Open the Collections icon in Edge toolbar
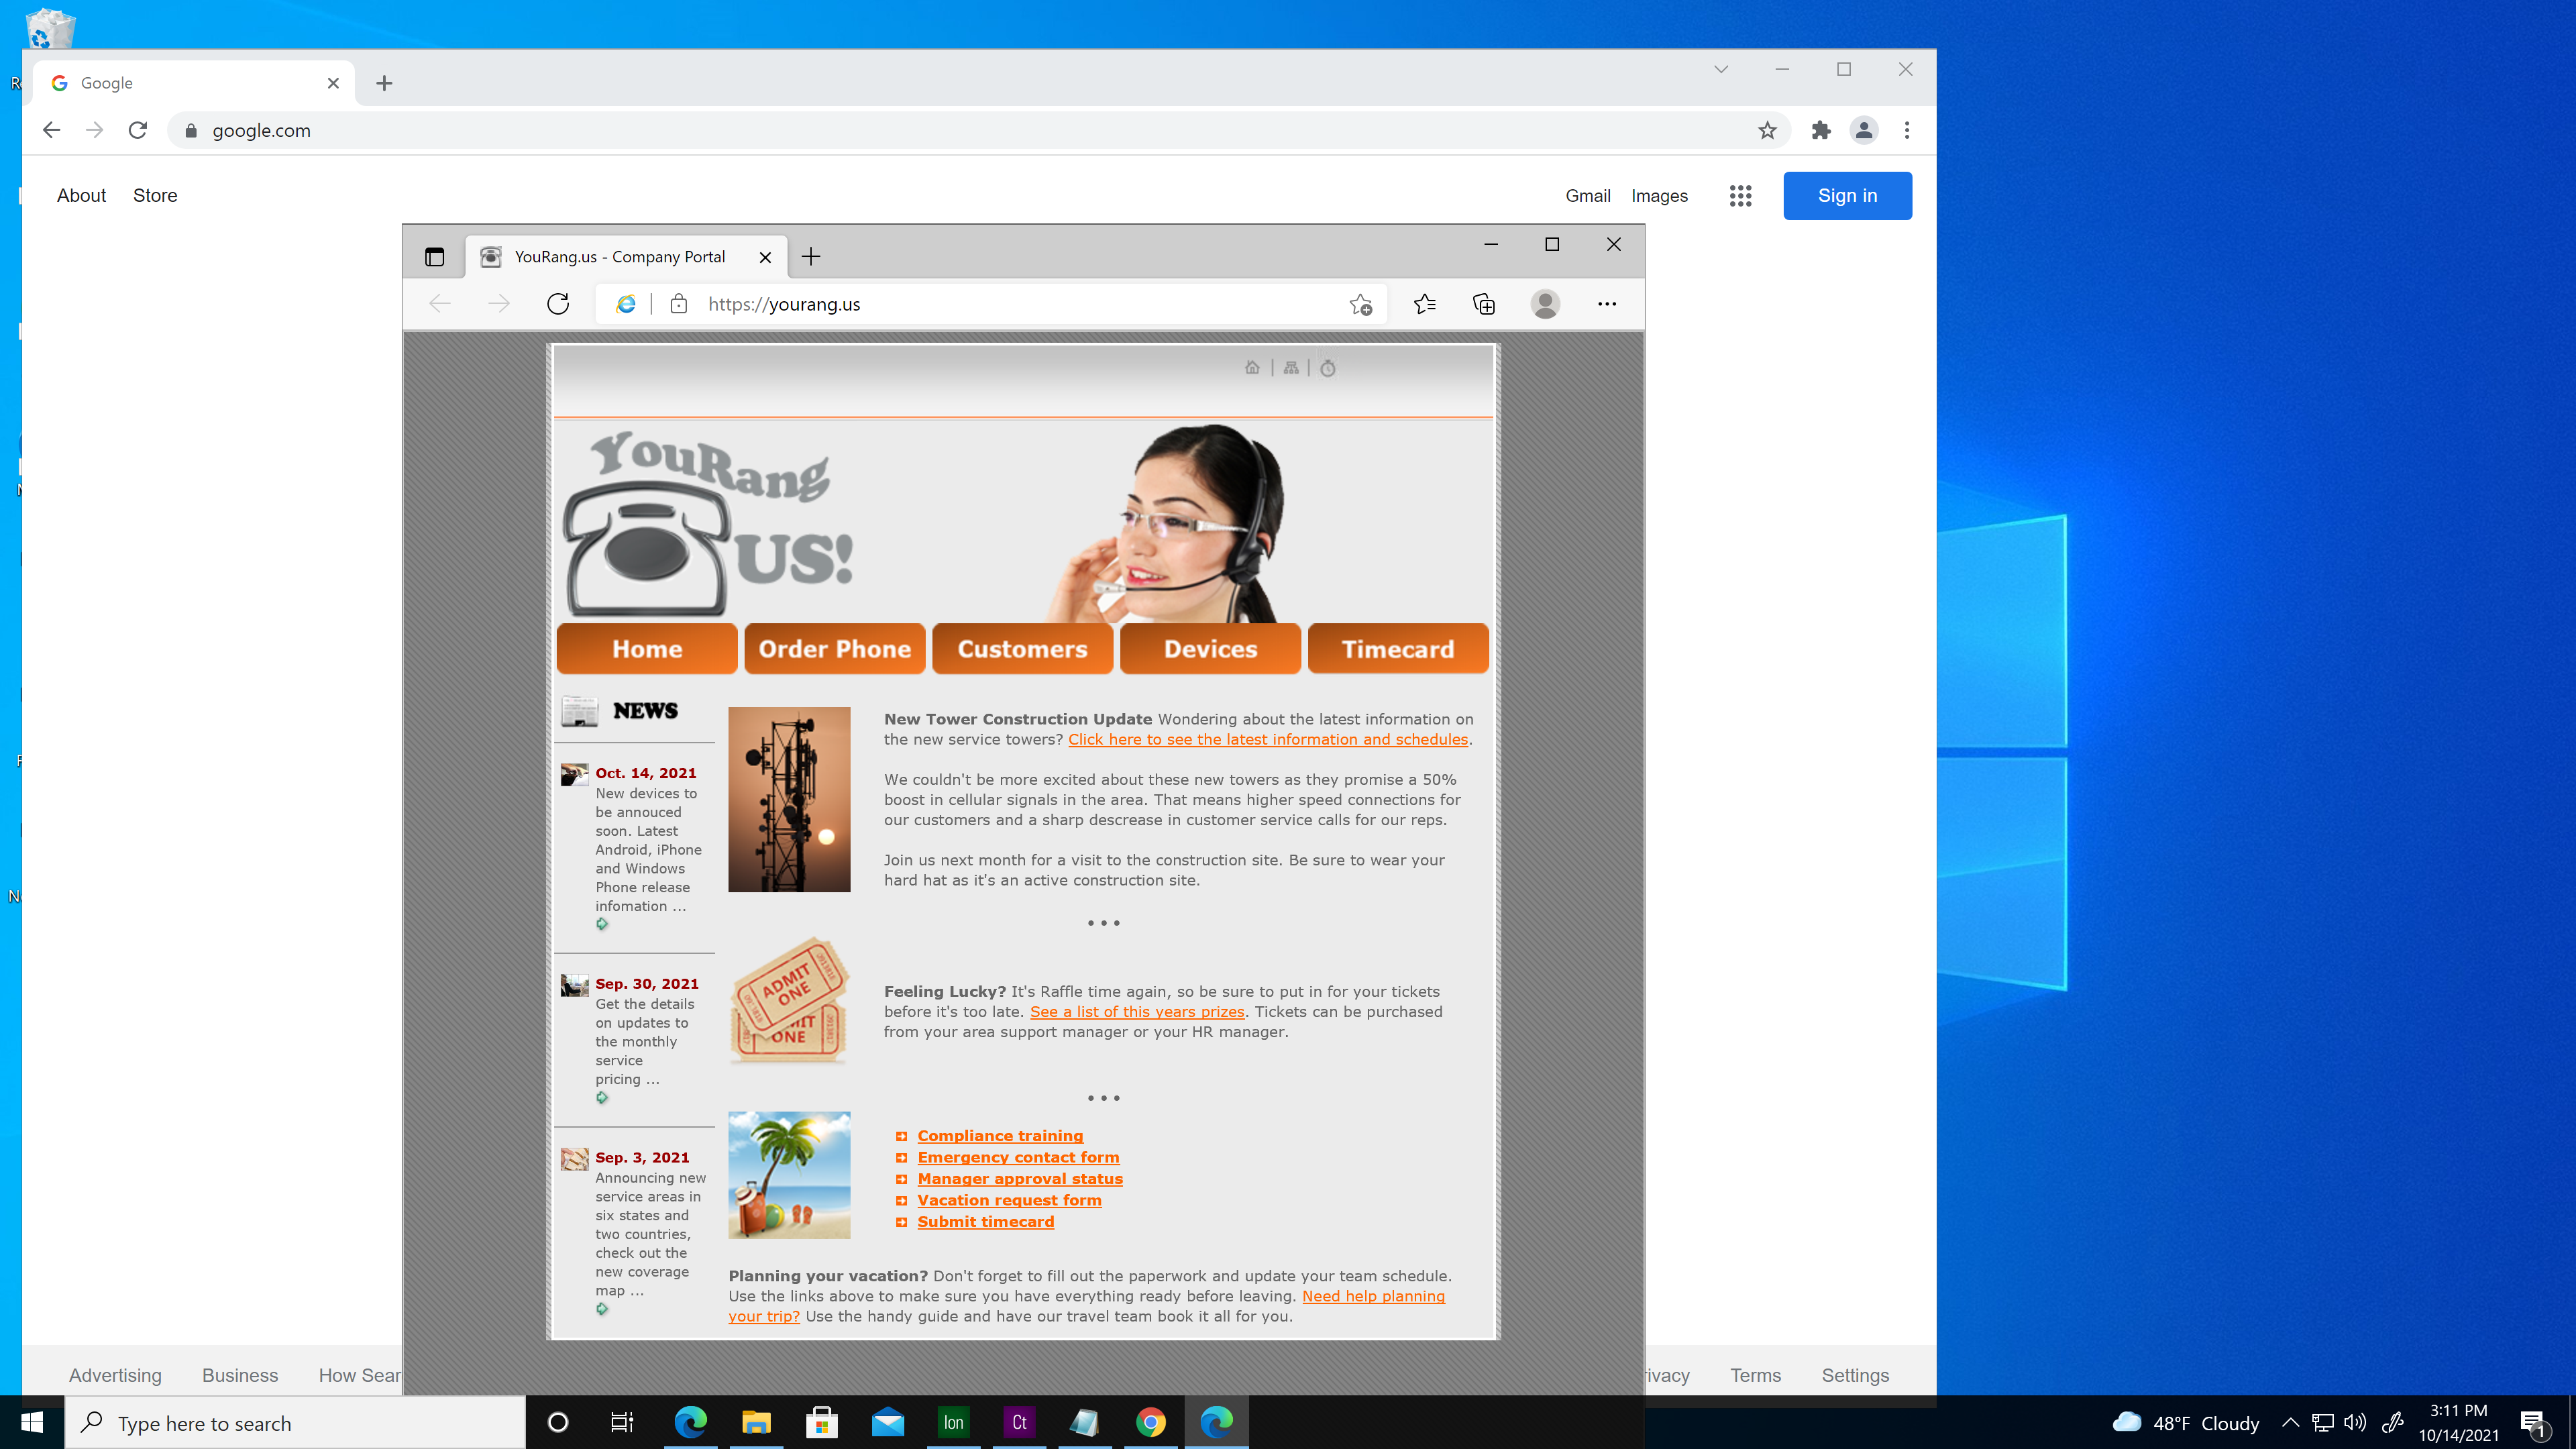 (x=1484, y=304)
